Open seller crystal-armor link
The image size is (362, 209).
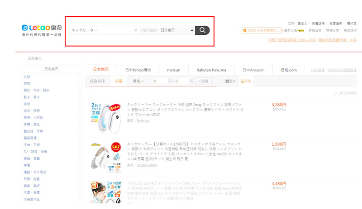(147, 165)
